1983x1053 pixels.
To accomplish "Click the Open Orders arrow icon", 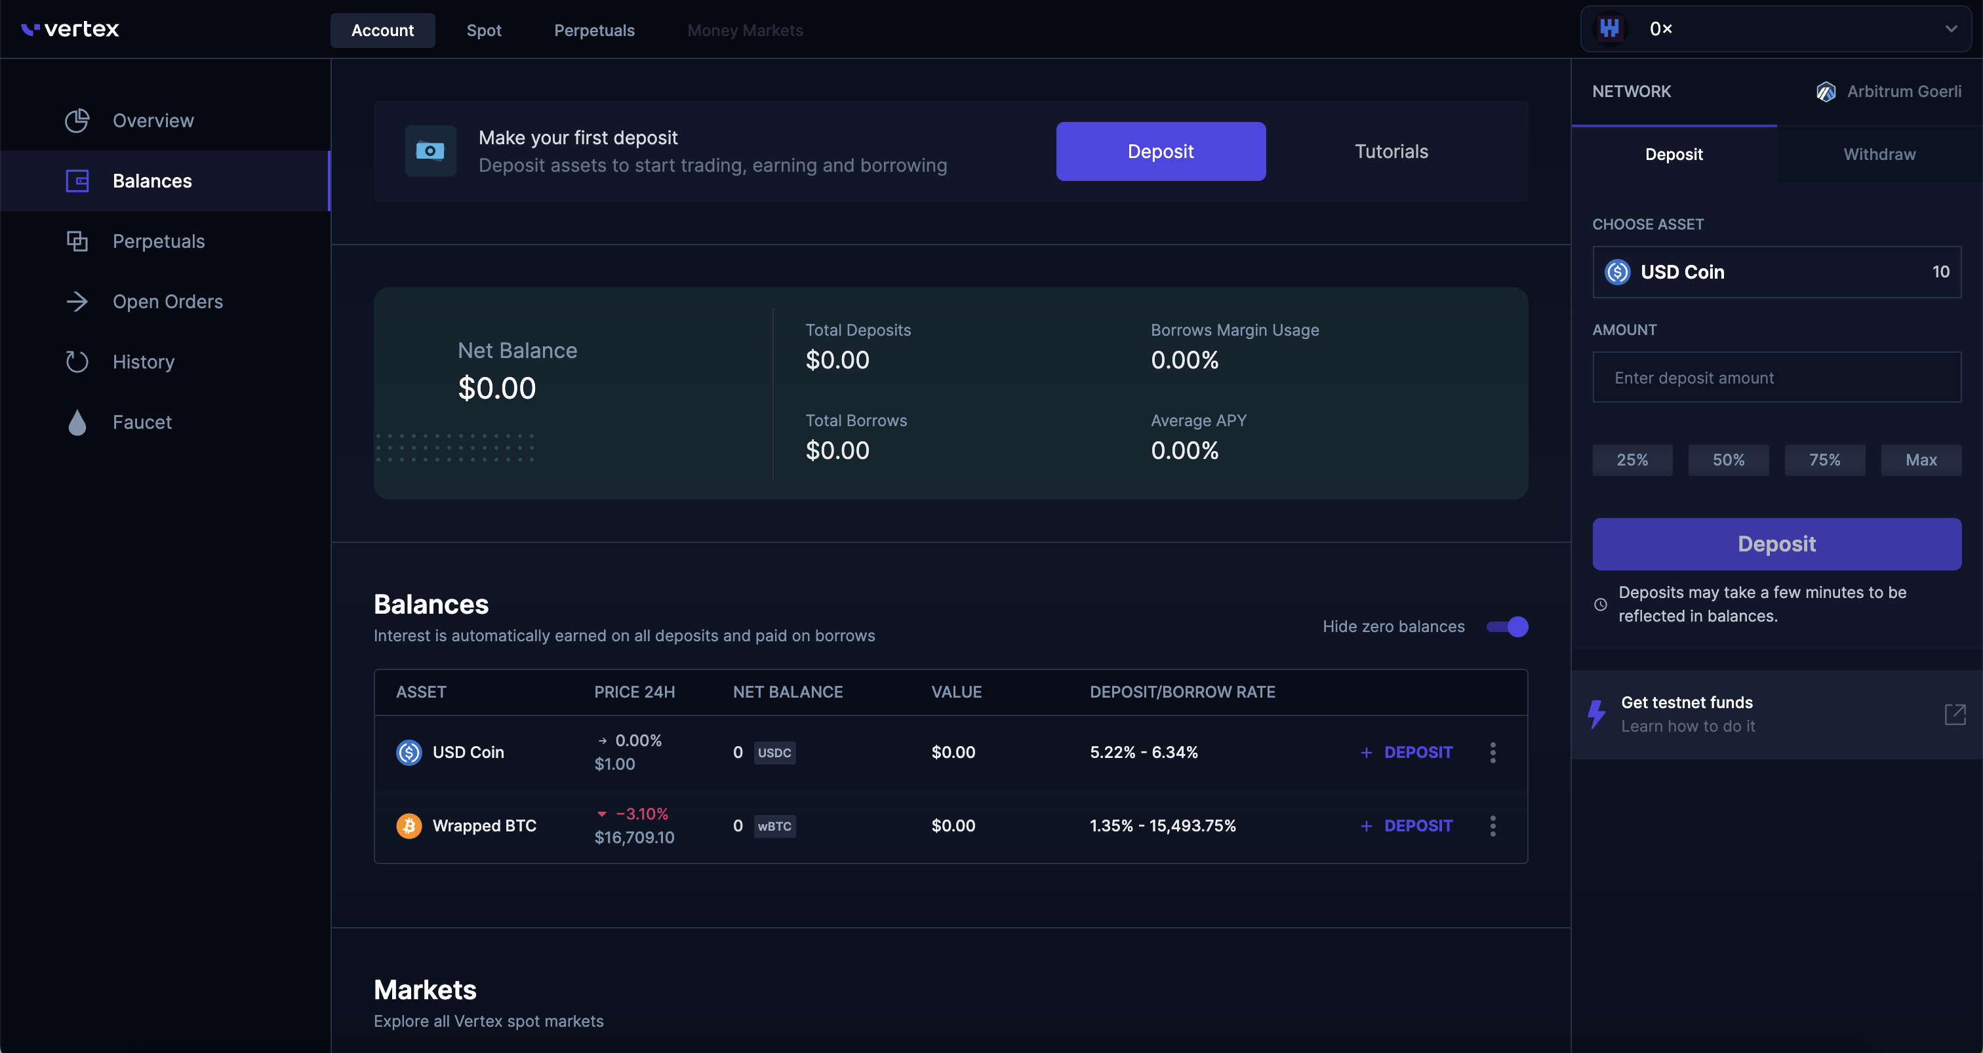I will tap(77, 301).
